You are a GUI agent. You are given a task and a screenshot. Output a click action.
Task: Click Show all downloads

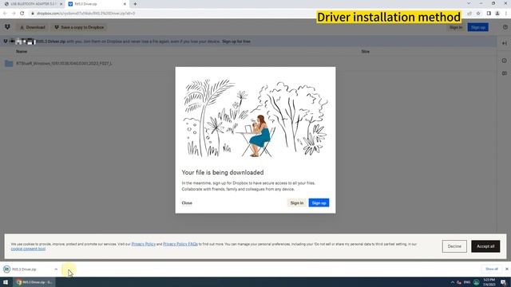click(492, 269)
